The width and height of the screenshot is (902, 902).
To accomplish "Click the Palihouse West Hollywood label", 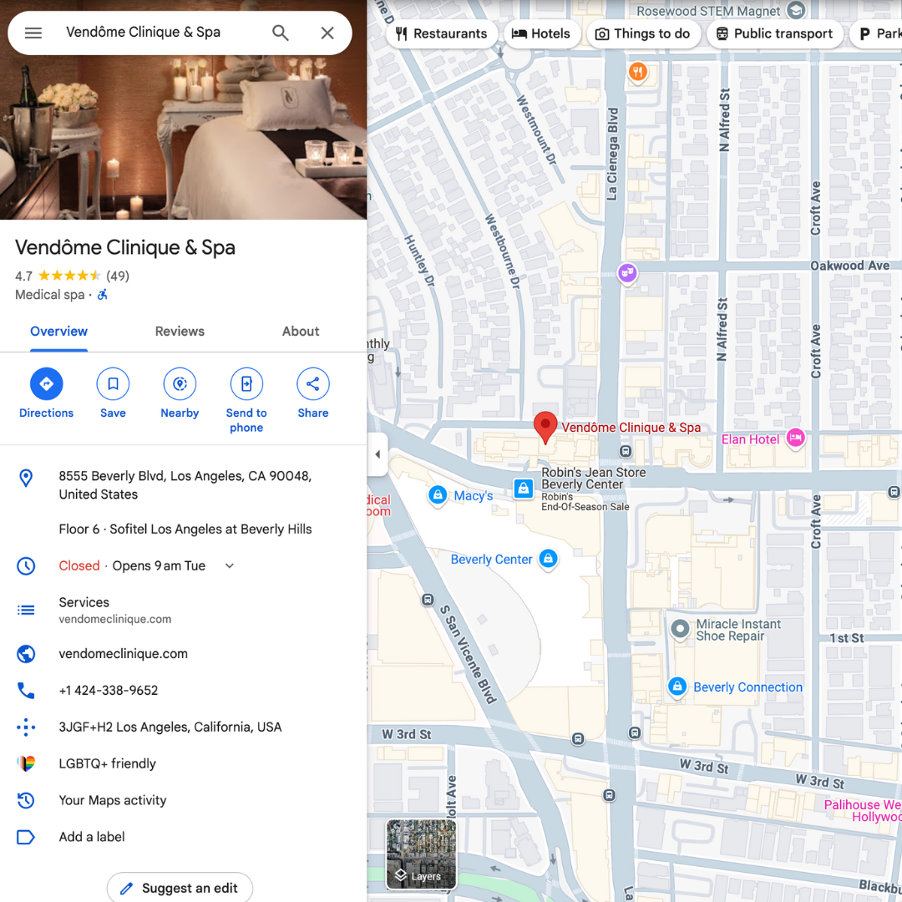I will (x=862, y=810).
